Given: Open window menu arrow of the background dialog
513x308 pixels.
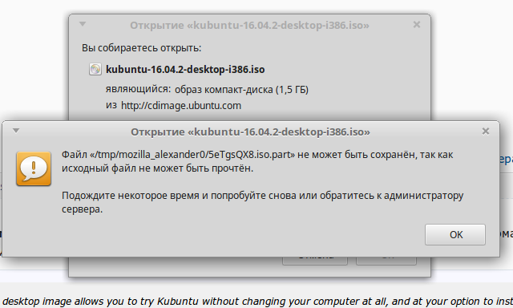Looking at the screenshot, I should point(83,24).
